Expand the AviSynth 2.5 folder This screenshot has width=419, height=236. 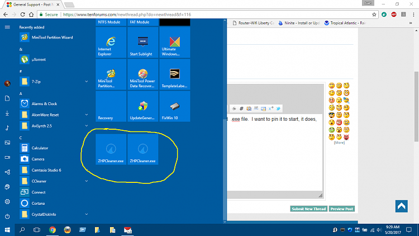tap(86, 126)
